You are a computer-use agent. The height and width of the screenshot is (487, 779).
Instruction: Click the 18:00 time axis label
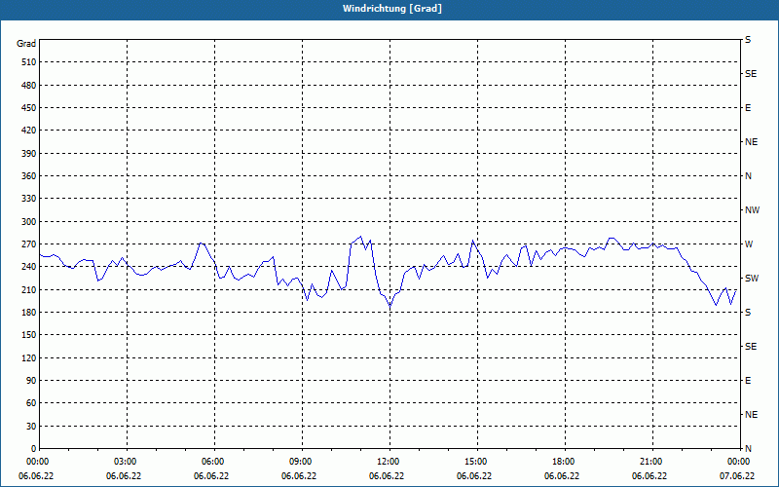tap(563, 461)
